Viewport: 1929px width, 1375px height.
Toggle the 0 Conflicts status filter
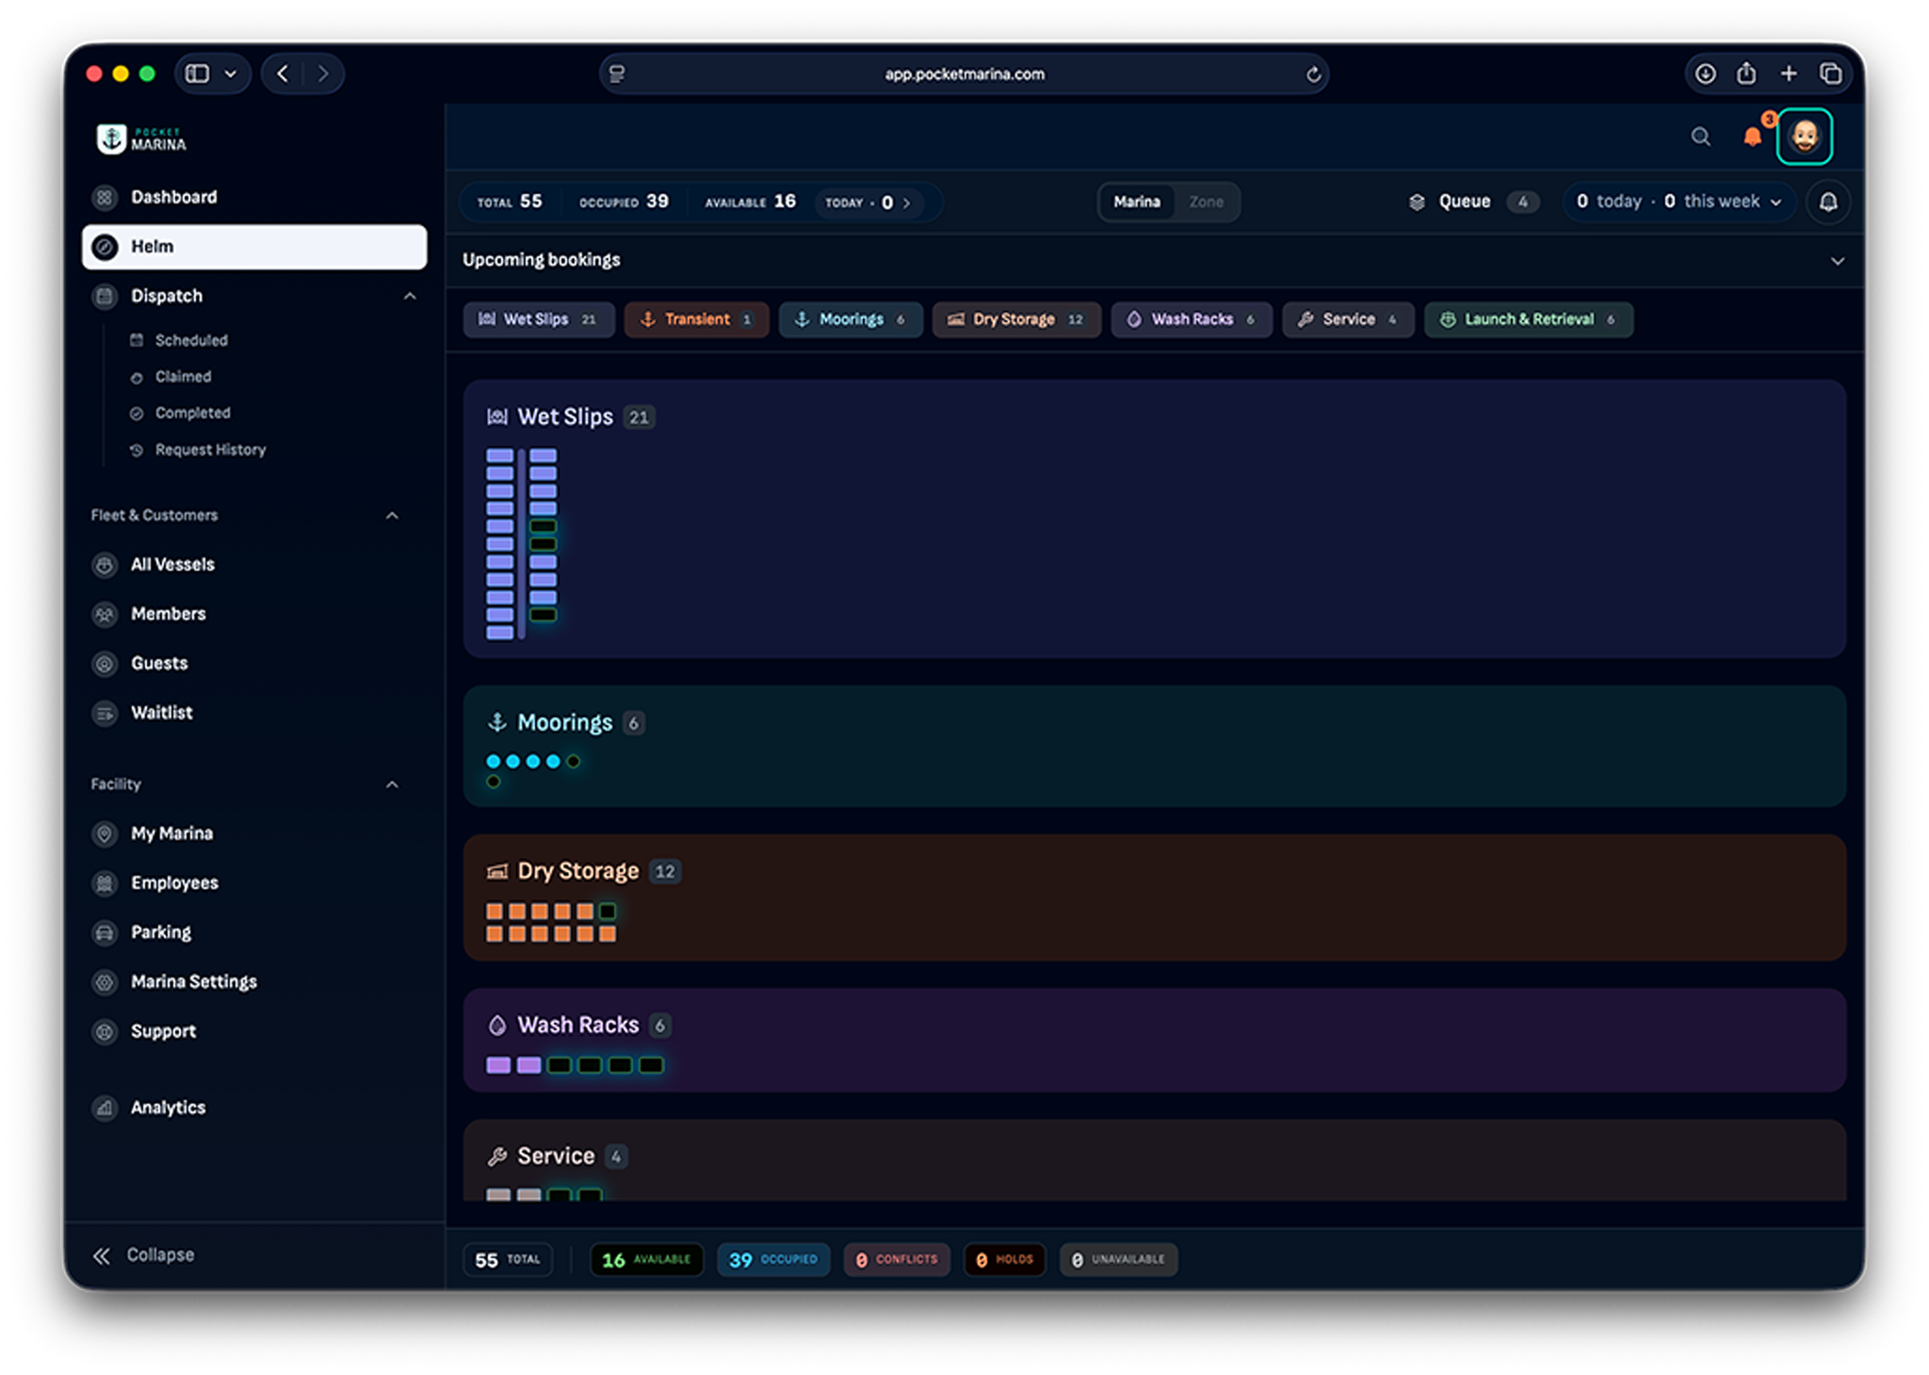897,1259
